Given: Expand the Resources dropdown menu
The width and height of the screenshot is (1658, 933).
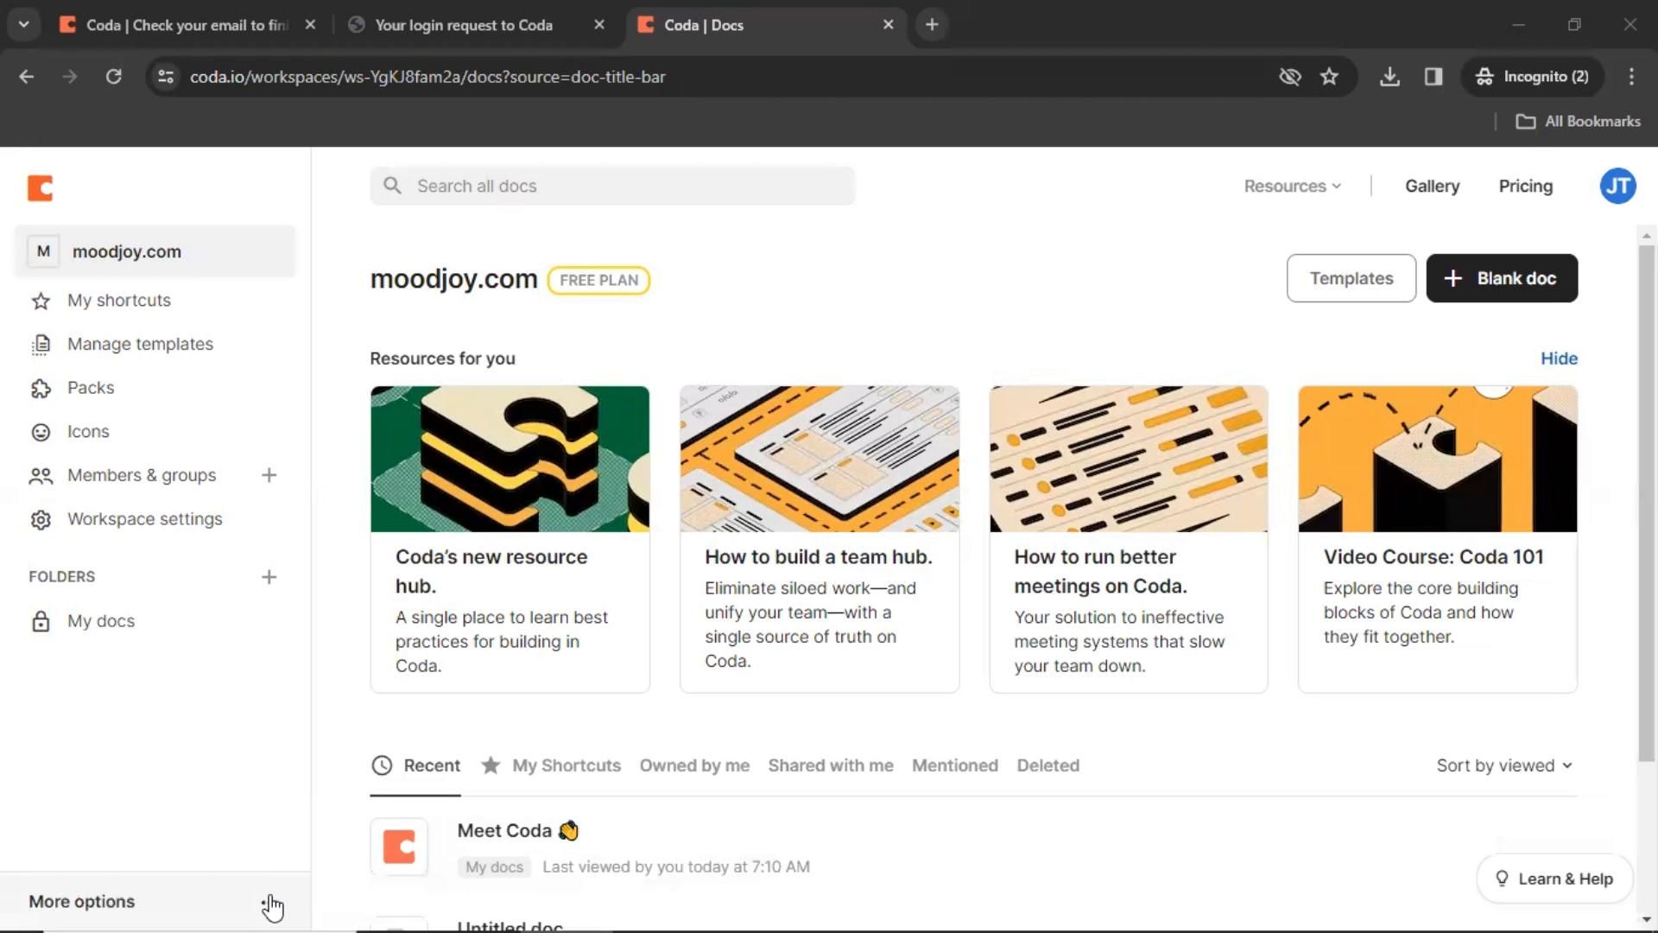Looking at the screenshot, I should point(1292,187).
